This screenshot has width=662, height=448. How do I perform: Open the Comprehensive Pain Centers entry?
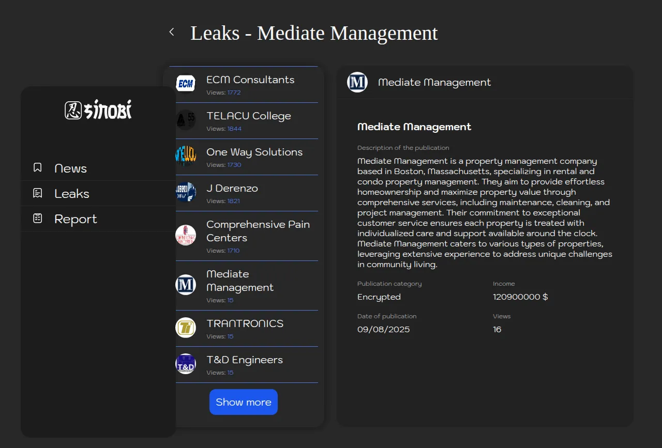pos(258,231)
